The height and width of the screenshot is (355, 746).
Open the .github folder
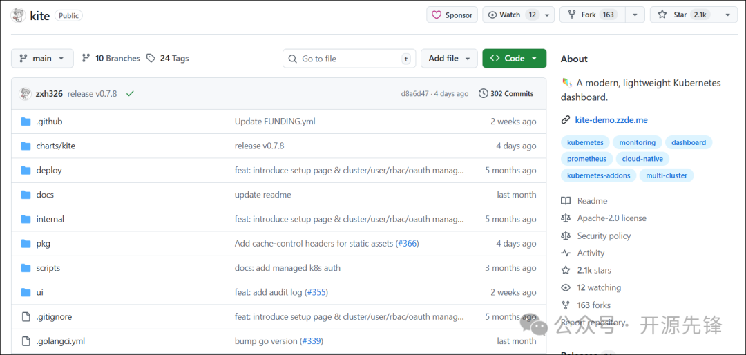(x=49, y=122)
